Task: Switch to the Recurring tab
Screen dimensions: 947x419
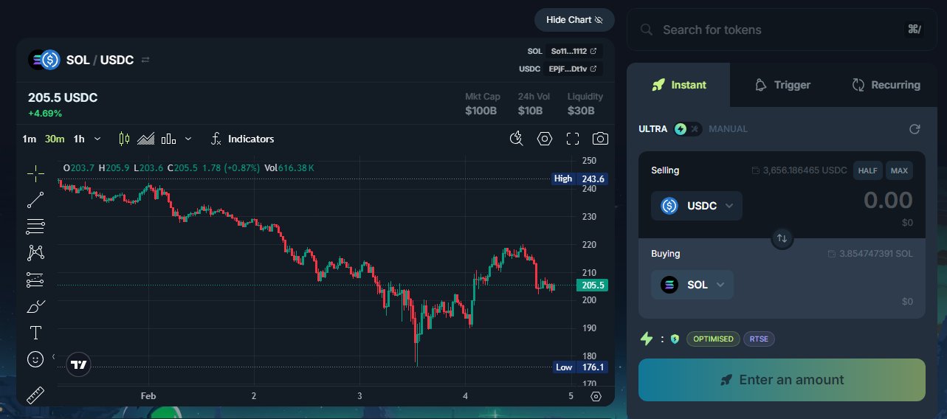Action: coord(885,85)
